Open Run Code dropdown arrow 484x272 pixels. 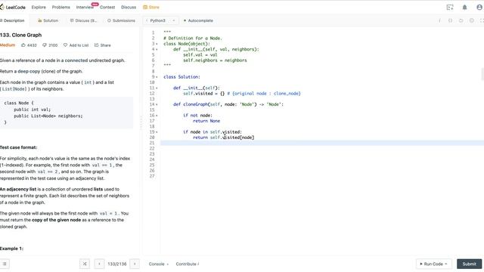tap(446, 264)
